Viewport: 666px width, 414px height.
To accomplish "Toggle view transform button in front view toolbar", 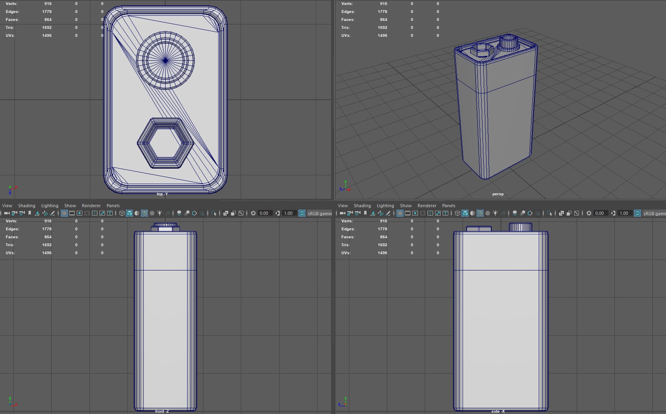I will click(x=302, y=213).
